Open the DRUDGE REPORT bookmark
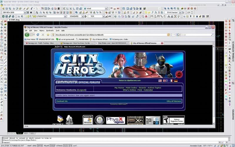 [x=46, y=39]
